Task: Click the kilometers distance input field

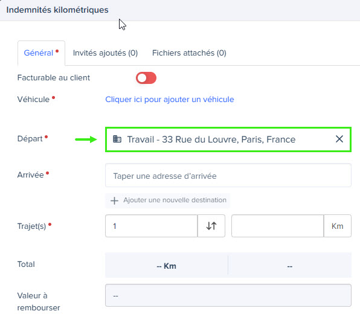Action: pyautogui.click(x=278, y=226)
